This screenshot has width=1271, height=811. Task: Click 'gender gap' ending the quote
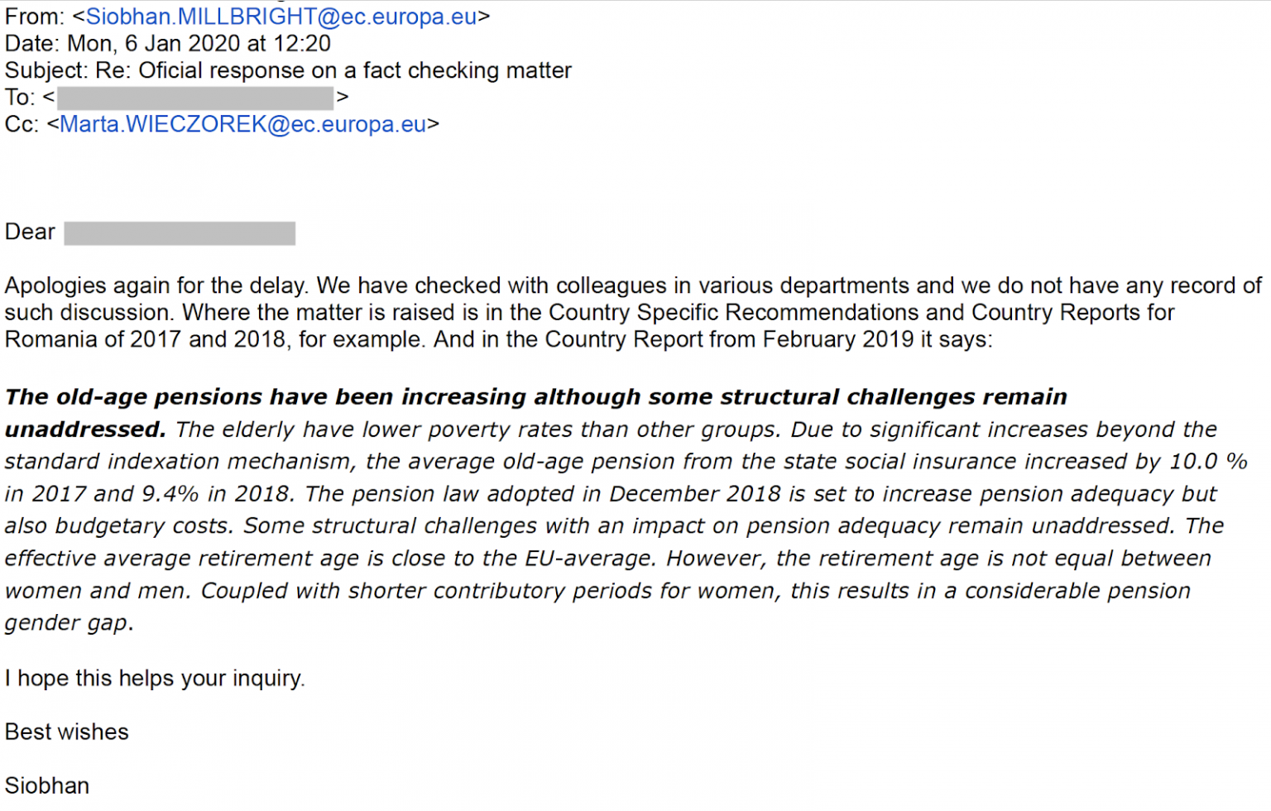[66, 623]
